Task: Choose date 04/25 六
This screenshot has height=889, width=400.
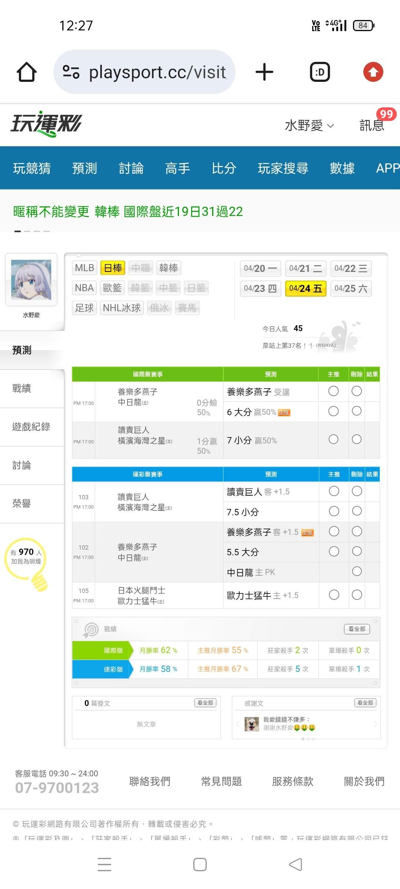Action: coord(351,289)
